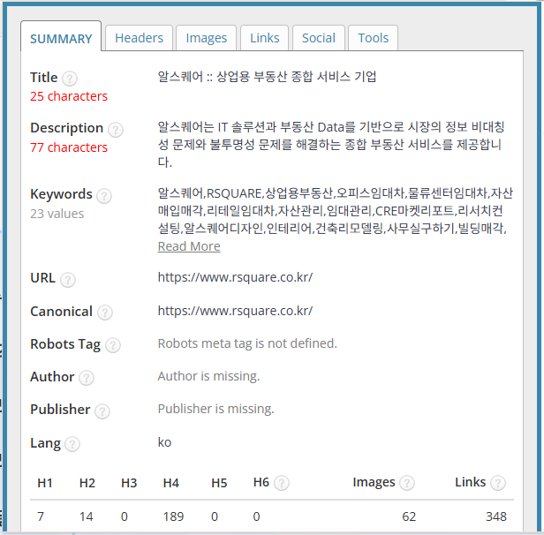Click the help icon next to URL
This screenshot has height=535, width=544.
[68, 280]
